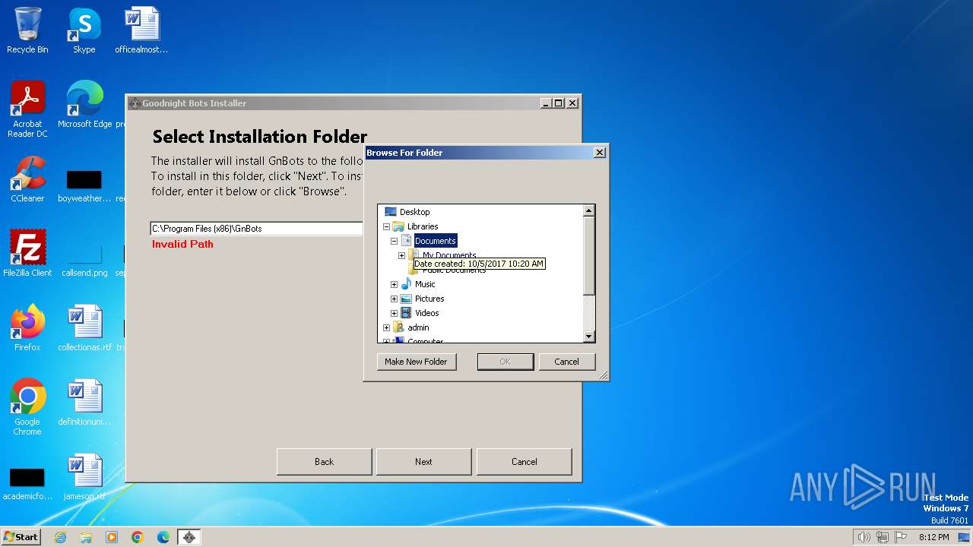This screenshot has width=973, height=547.
Task: Maximize the Goodnight Bots Installer window
Action: (x=559, y=103)
